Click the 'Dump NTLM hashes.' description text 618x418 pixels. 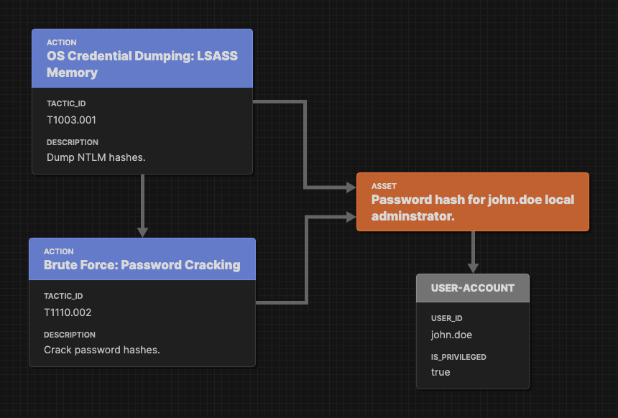coord(96,157)
